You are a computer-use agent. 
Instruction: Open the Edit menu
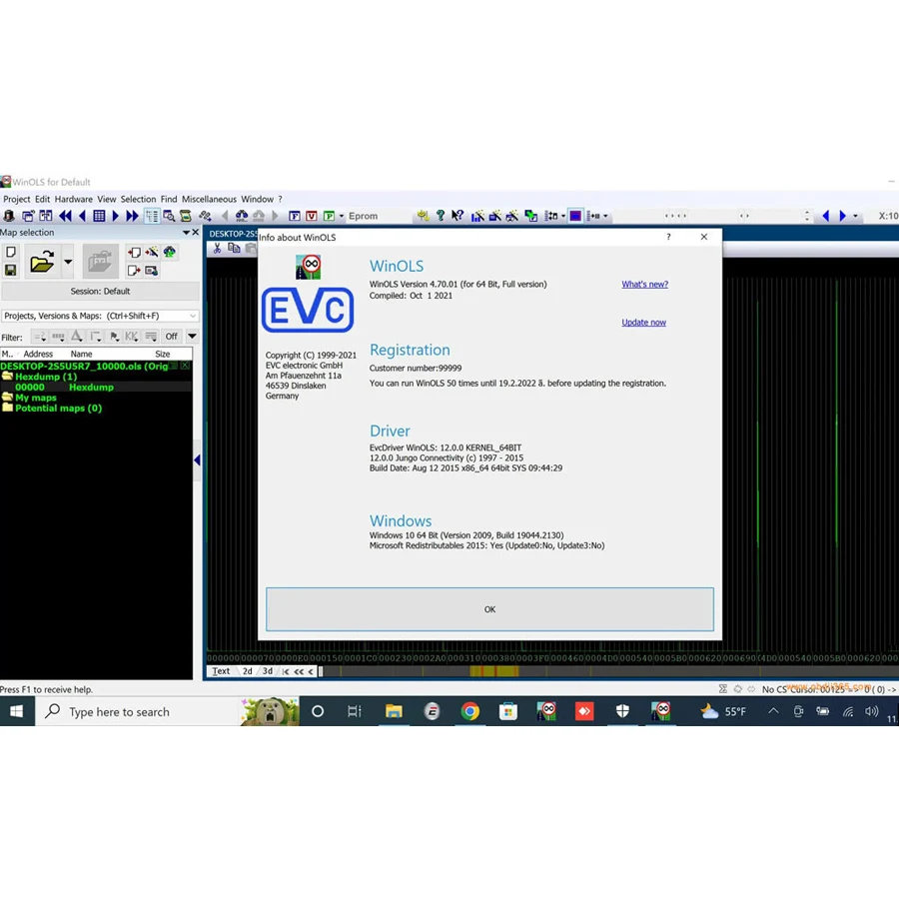point(42,199)
